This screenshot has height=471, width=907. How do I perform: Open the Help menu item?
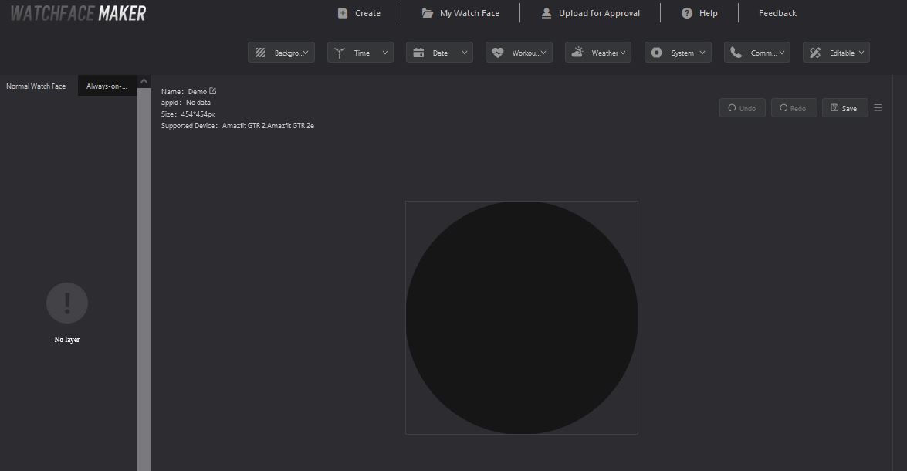click(x=699, y=13)
